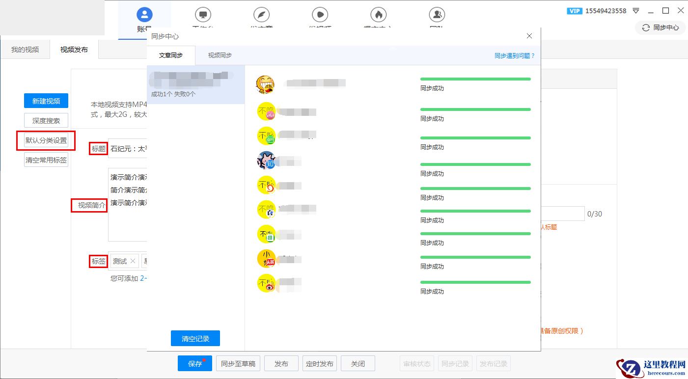Click the first green sync progress bar

475,79
